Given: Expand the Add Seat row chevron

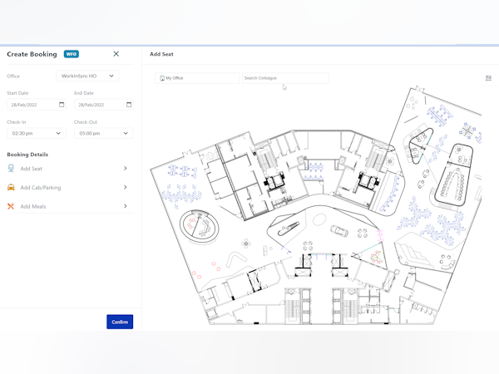Looking at the screenshot, I should click(x=125, y=168).
